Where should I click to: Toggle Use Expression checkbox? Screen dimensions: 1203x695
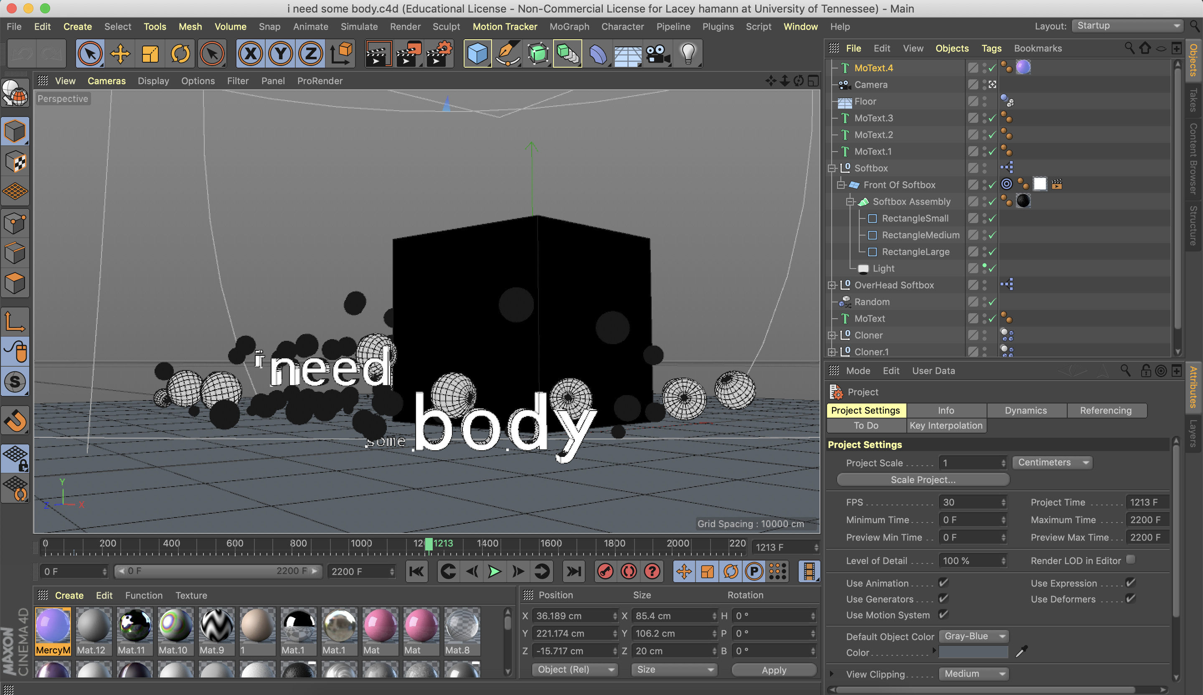[x=1130, y=582]
